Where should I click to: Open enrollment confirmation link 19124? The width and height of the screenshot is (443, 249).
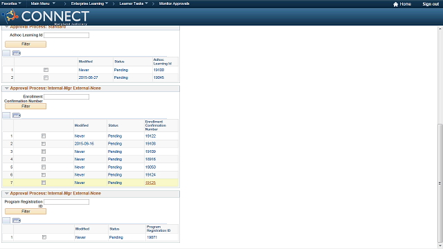tap(151, 175)
